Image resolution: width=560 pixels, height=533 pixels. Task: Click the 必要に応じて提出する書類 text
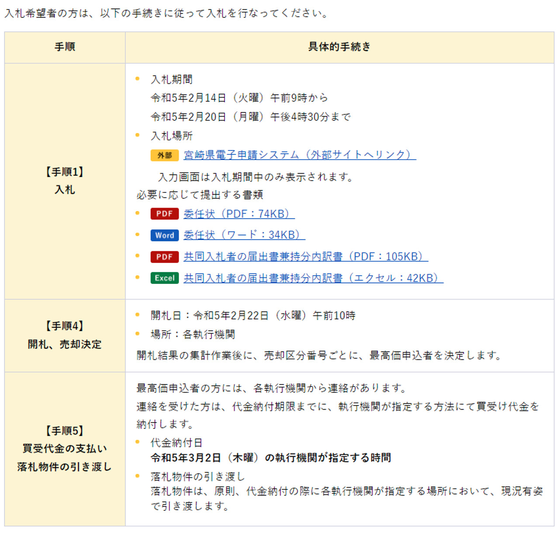pos(200,195)
